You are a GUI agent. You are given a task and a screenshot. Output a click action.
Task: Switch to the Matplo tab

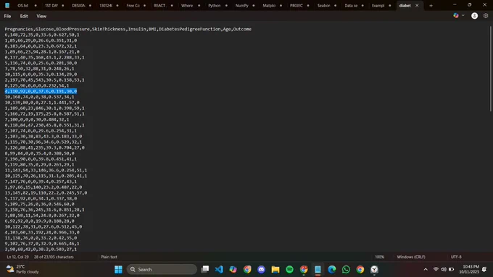[x=269, y=6]
